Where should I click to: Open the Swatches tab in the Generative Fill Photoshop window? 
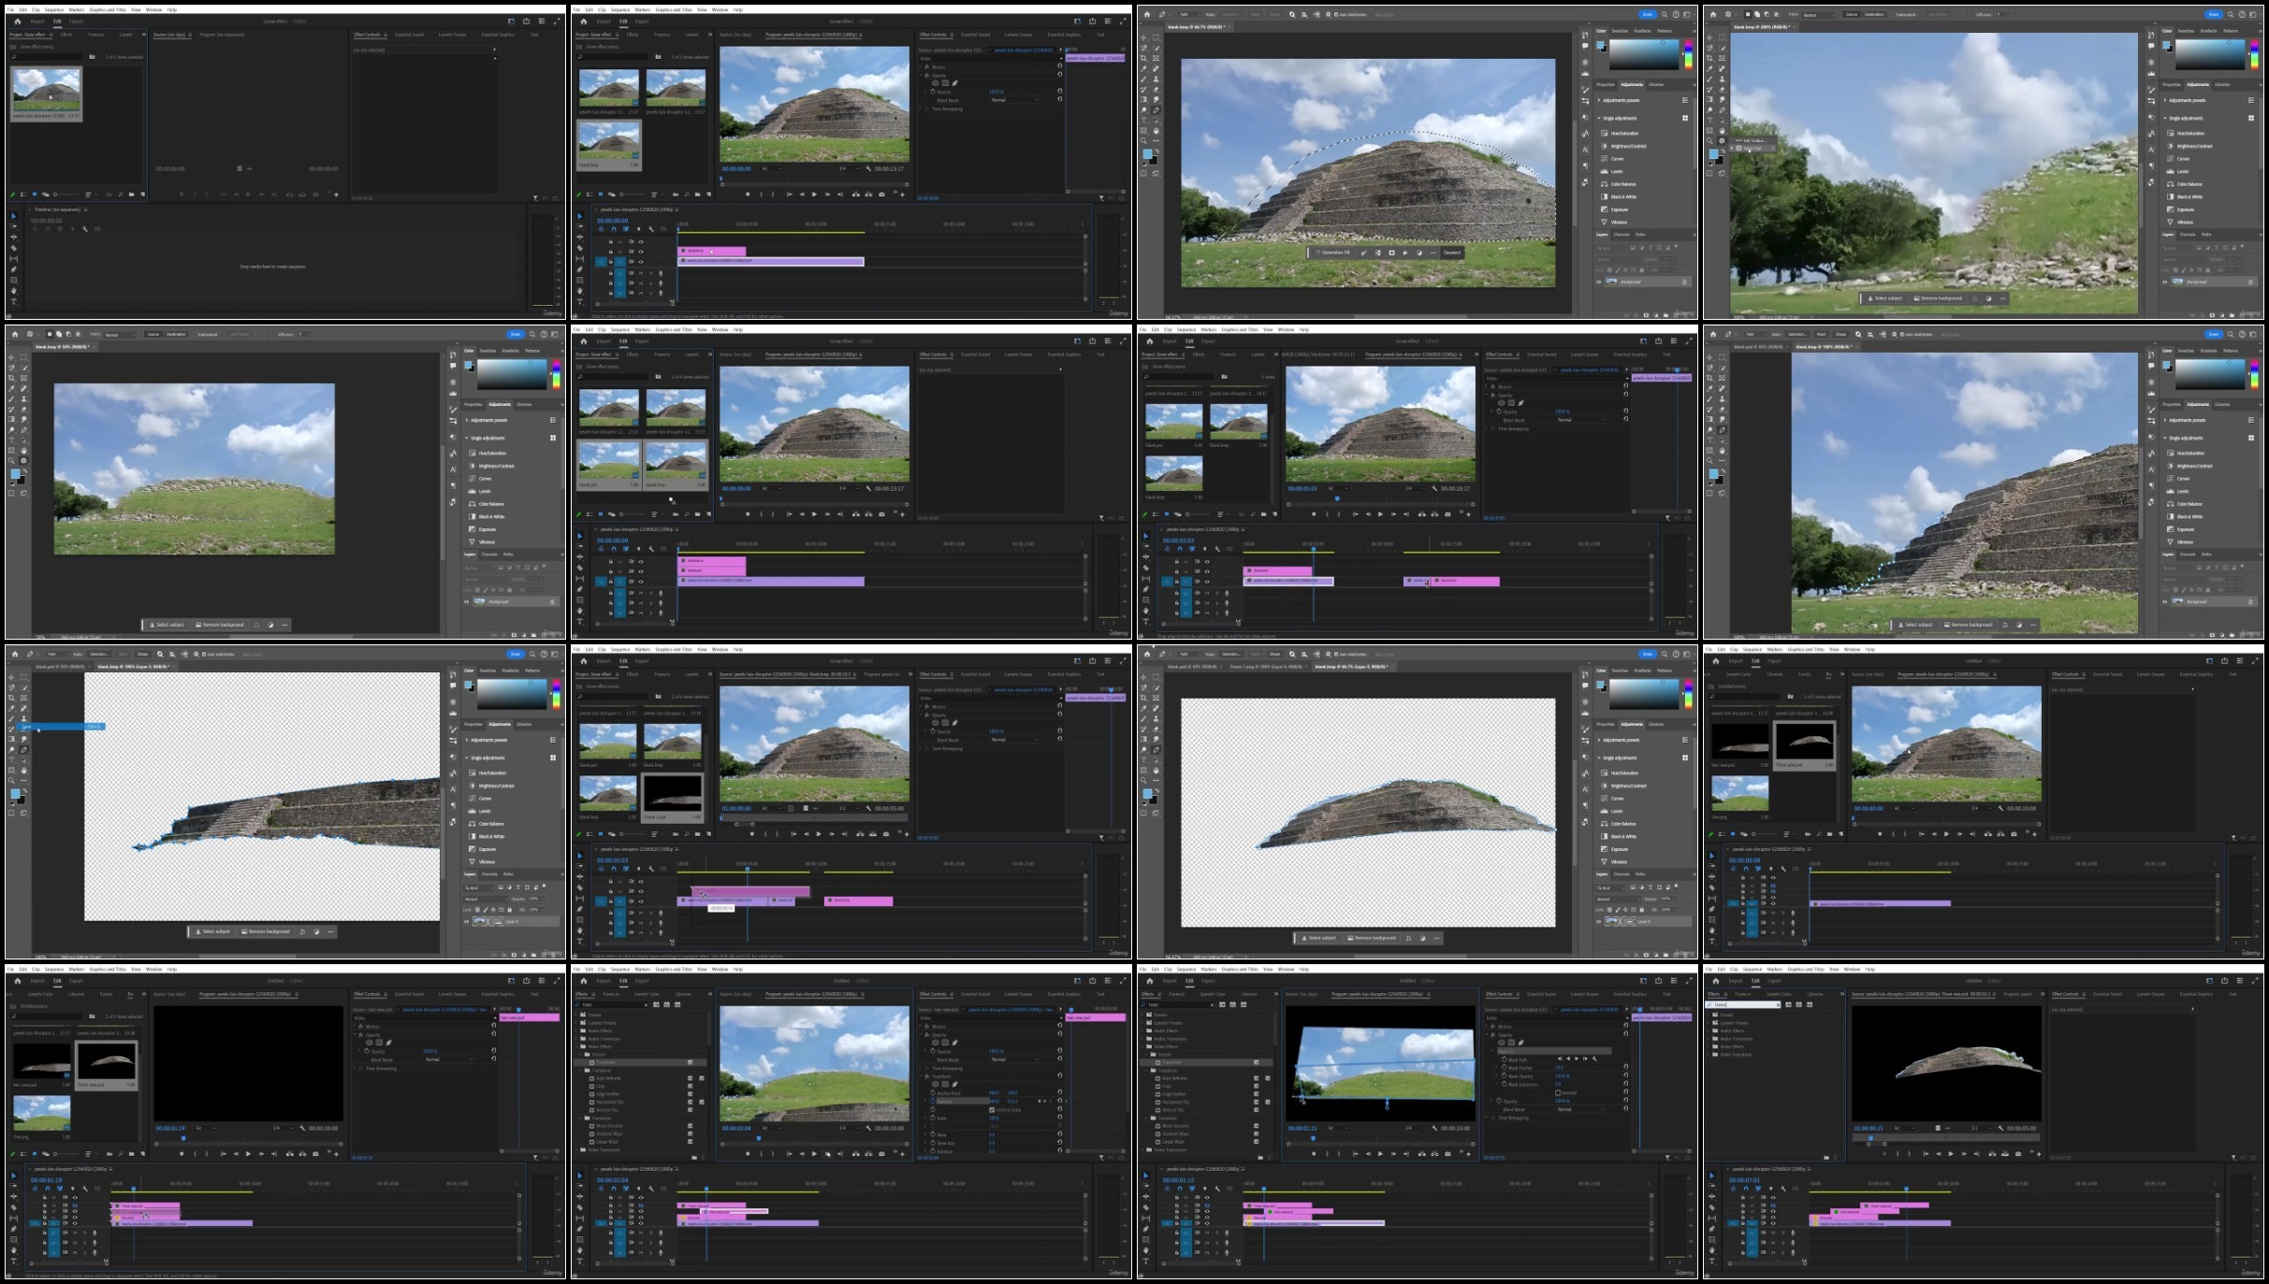click(1620, 31)
